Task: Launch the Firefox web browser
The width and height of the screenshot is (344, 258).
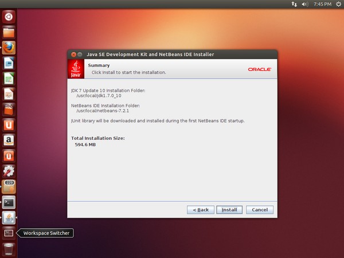Action: [x=9, y=48]
